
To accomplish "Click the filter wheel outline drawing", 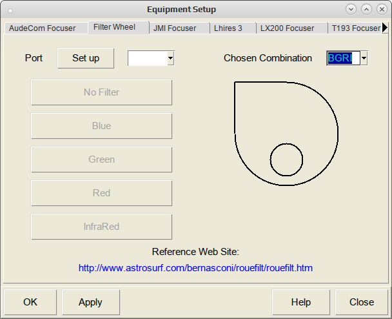I will [286, 134].
